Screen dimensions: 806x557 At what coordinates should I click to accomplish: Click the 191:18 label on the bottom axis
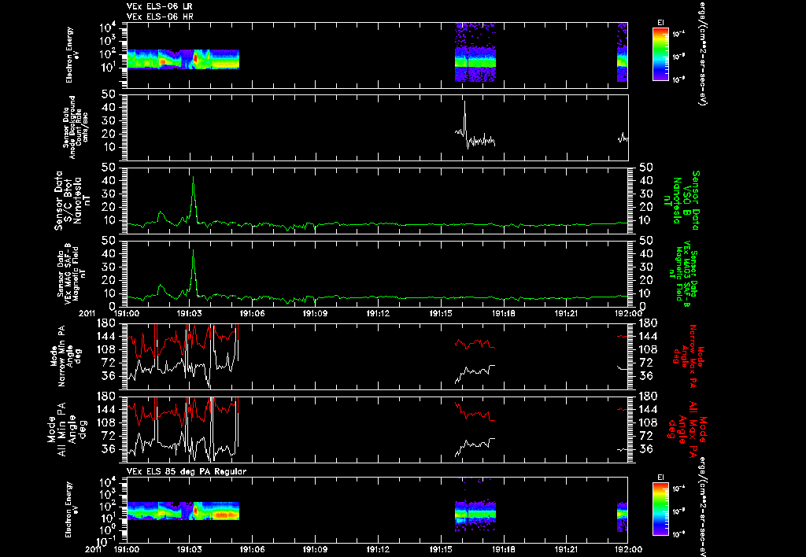pyautogui.click(x=504, y=549)
